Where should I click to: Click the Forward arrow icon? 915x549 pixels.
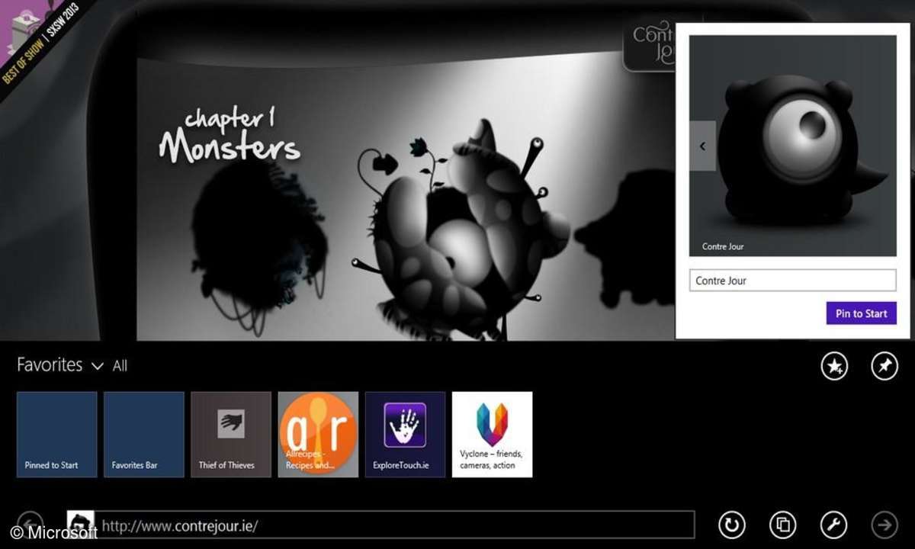[x=884, y=525]
